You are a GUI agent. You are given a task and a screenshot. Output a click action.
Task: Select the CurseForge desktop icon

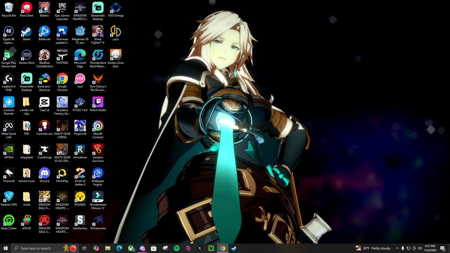click(44, 151)
